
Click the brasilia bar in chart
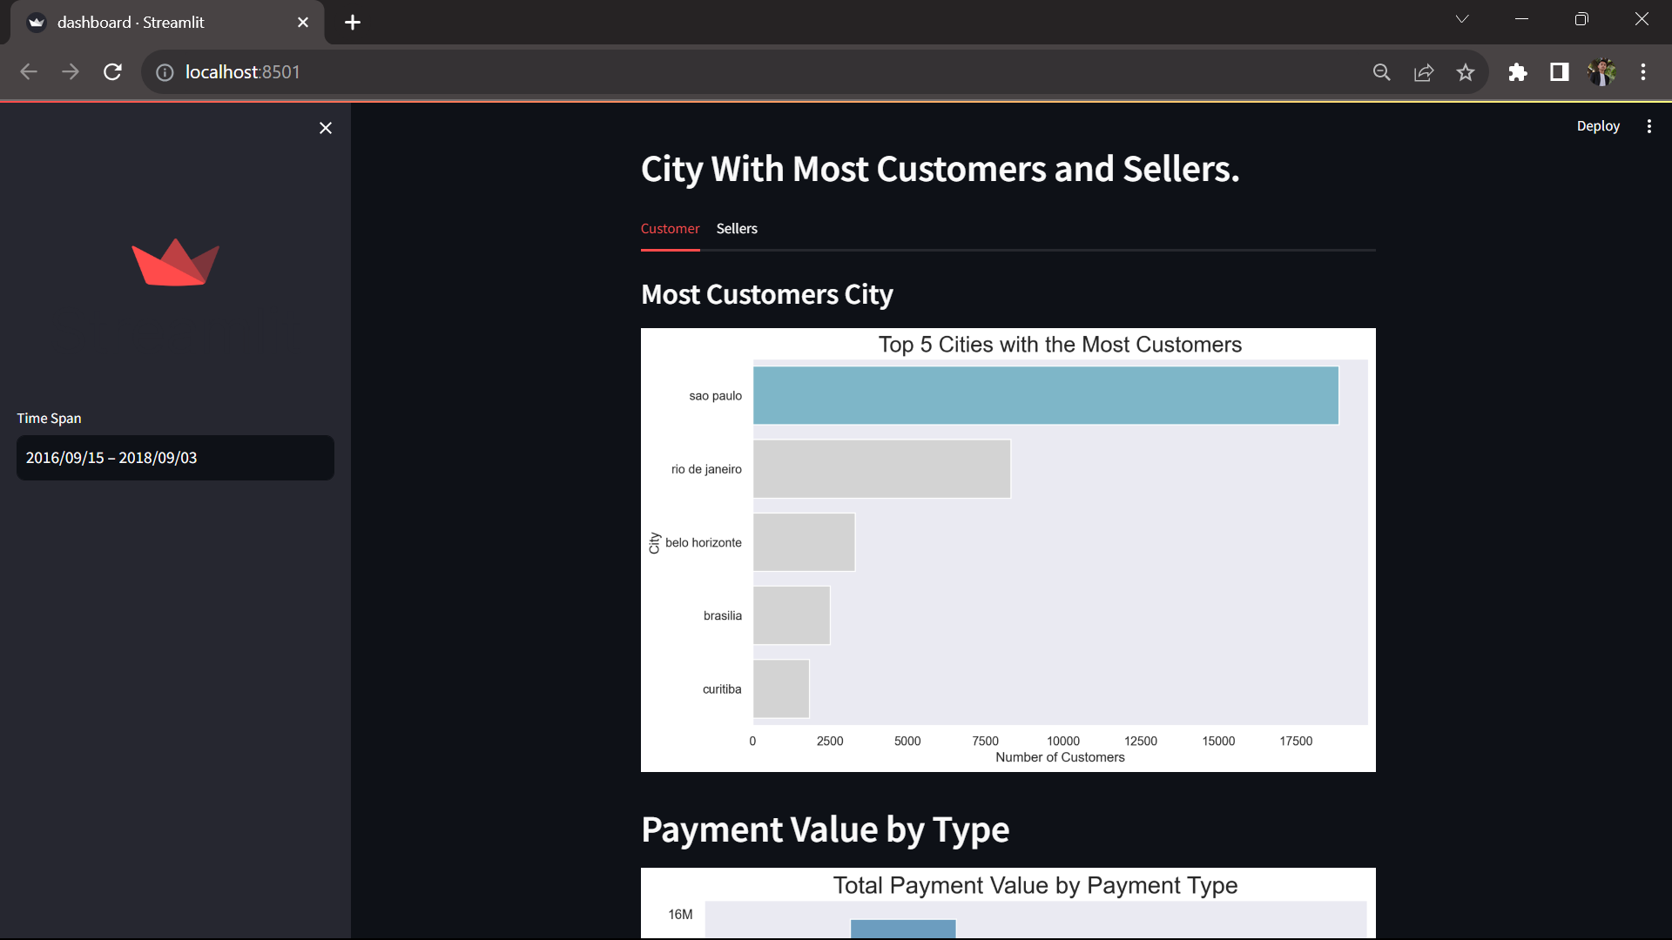[x=792, y=615]
